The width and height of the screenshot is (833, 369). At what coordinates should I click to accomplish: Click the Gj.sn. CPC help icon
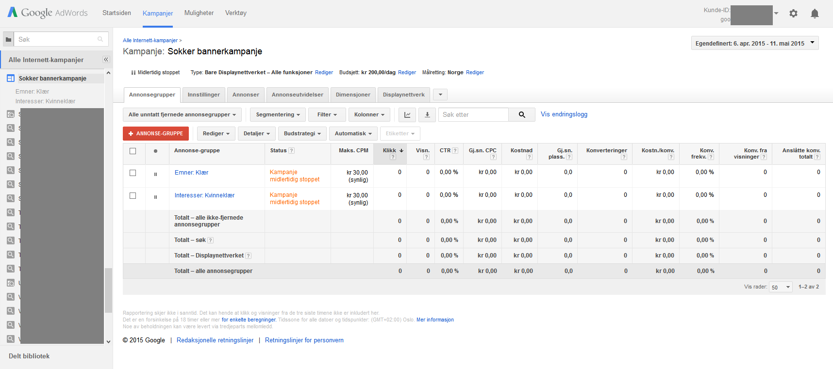[494, 157]
